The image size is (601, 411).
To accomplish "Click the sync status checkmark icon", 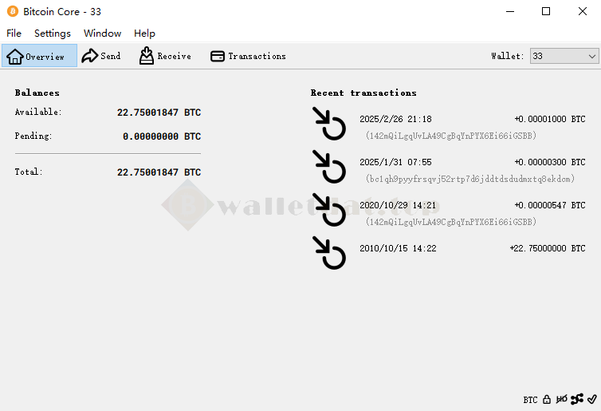I will pos(591,399).
